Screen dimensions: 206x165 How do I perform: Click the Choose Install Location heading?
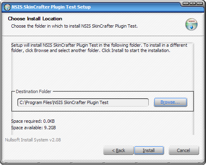[35, 19]
